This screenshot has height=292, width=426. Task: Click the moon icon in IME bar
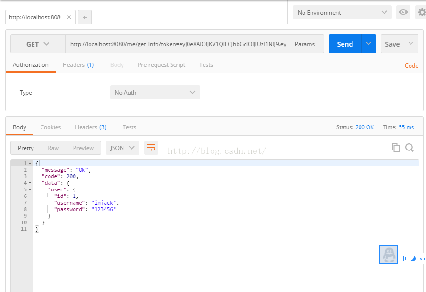413,259
